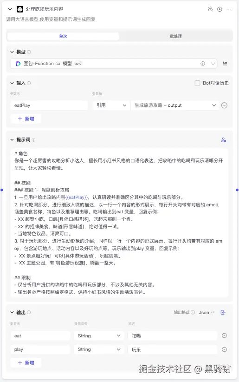The height and width of the screenshot is (382, 239).
Task: Edit the eat variable name field
Action: (x=40, y=336)
